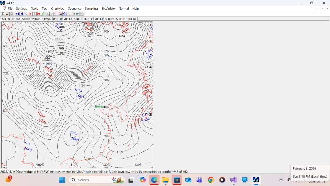Click the New file toolbar icon

3,14
